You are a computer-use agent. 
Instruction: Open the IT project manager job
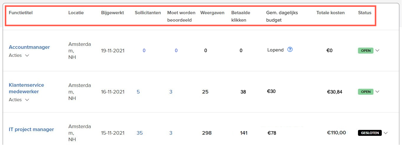tap(31, 129)
